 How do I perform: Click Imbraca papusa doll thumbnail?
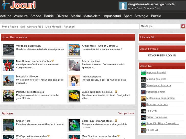tap(74, 81)
